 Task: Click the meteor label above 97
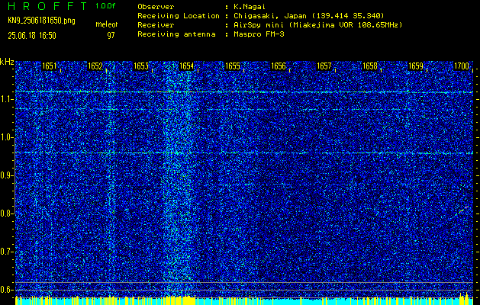click(107, 24)
